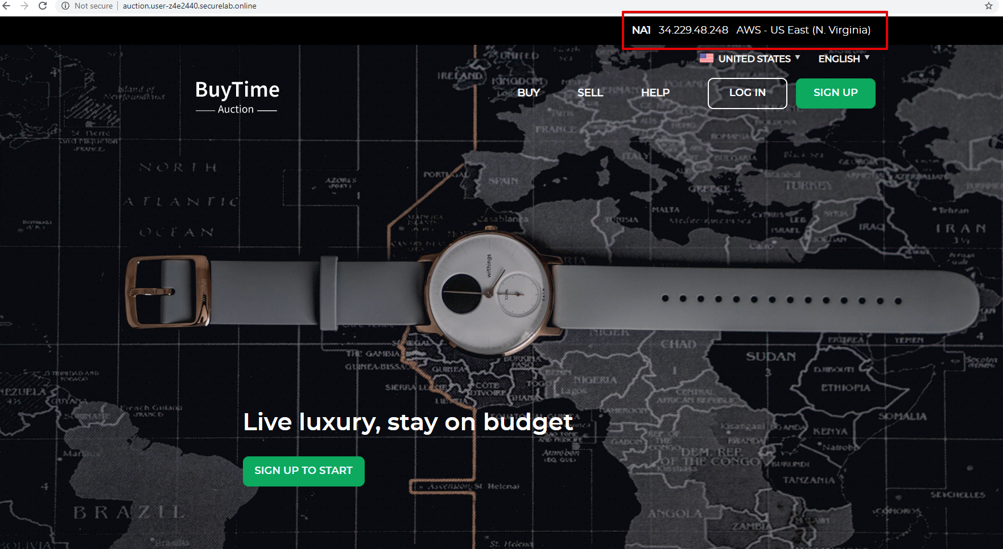Click the address bar URL text

[x=189, y=6]
